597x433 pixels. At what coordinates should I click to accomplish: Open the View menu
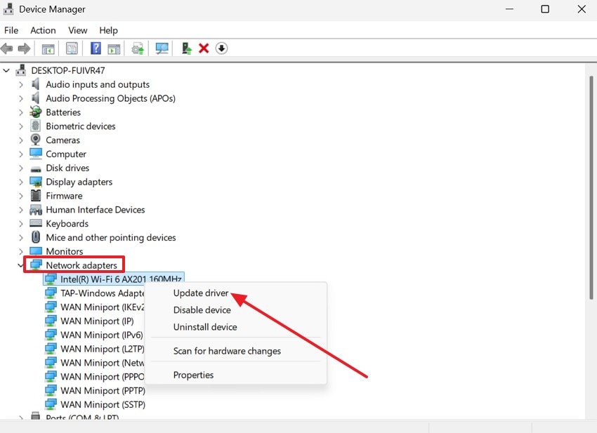tap(78, 30)
